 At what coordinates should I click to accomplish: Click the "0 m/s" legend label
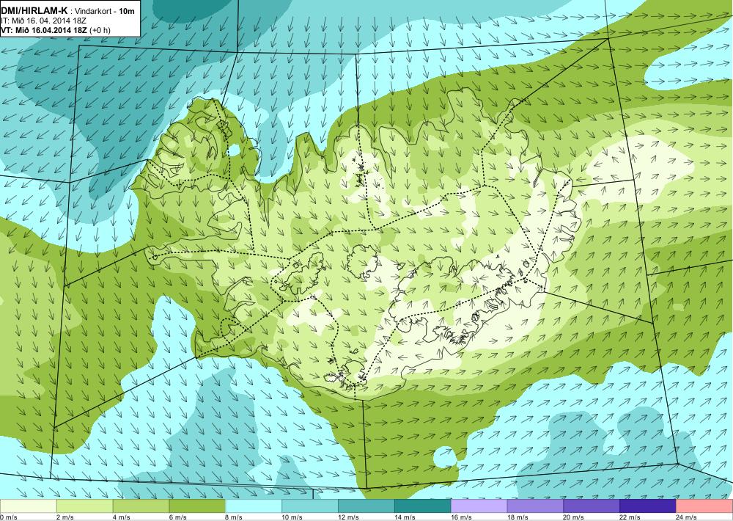pos(8,517)
